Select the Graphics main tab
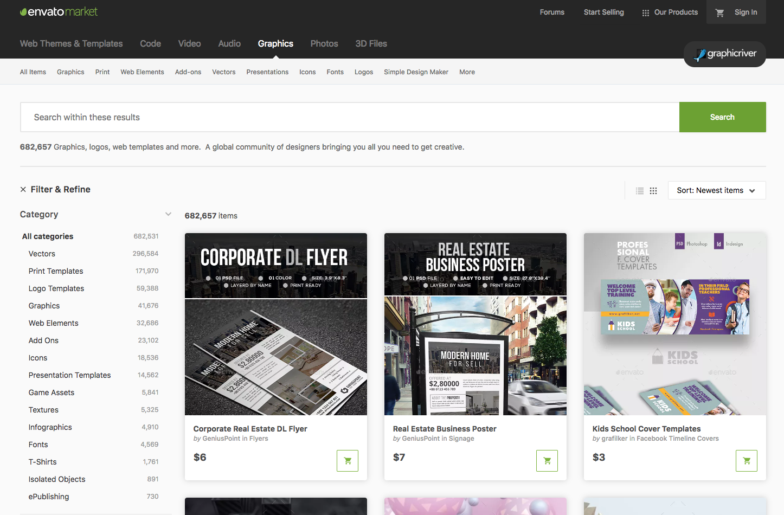Screen dimensions: 784x515 [x=275, y=43]
